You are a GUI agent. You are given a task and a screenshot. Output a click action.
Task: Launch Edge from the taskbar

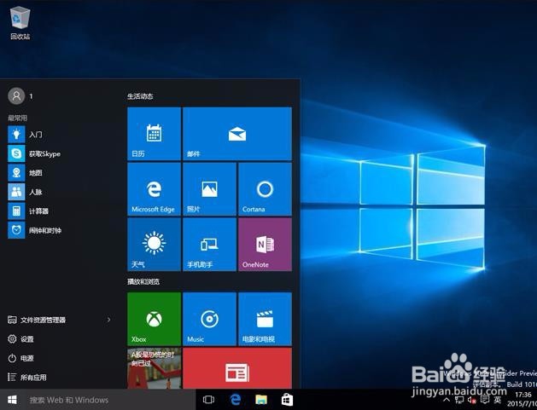[235, 400]
